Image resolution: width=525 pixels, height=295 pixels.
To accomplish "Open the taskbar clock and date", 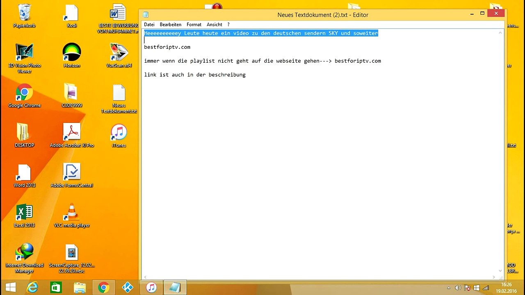I will (507, 288).
